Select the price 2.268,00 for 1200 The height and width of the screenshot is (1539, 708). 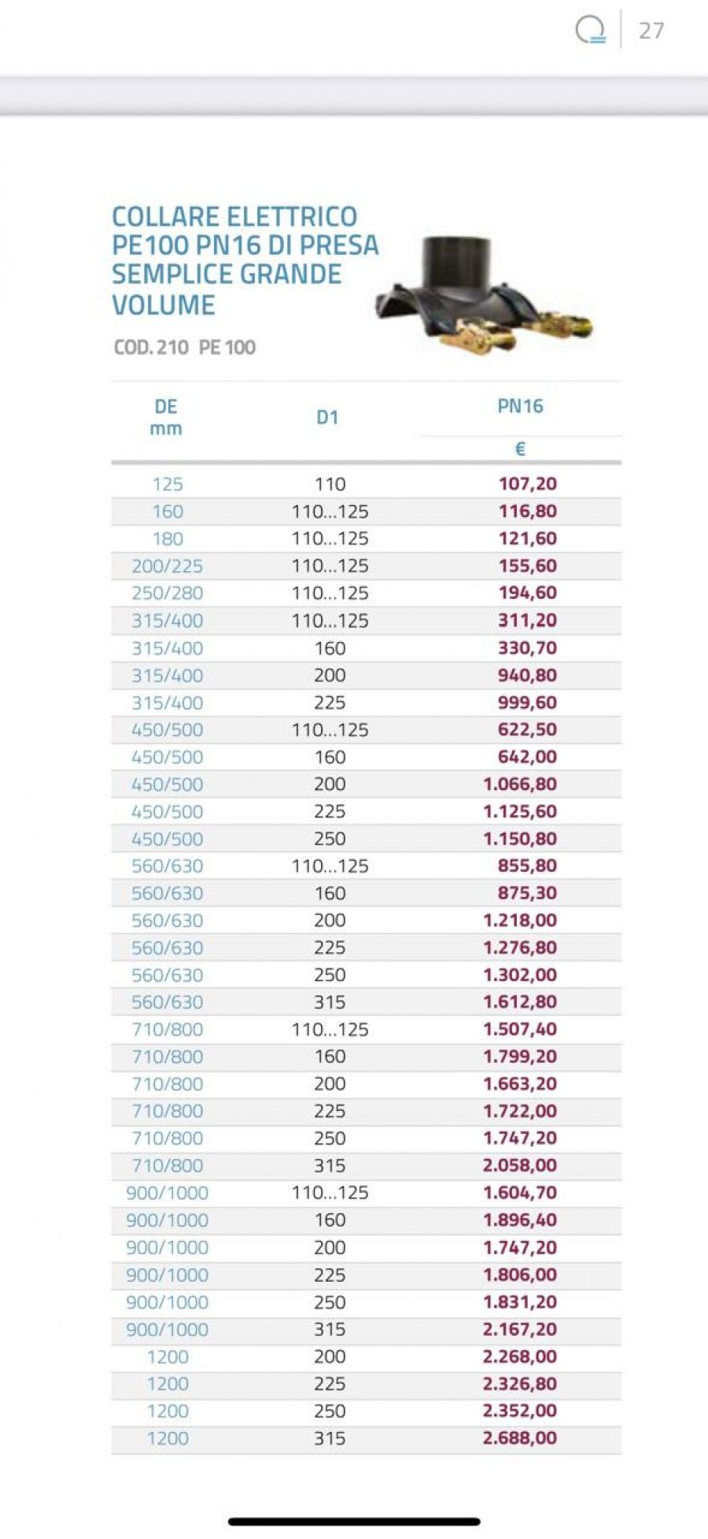point(520,1356)
